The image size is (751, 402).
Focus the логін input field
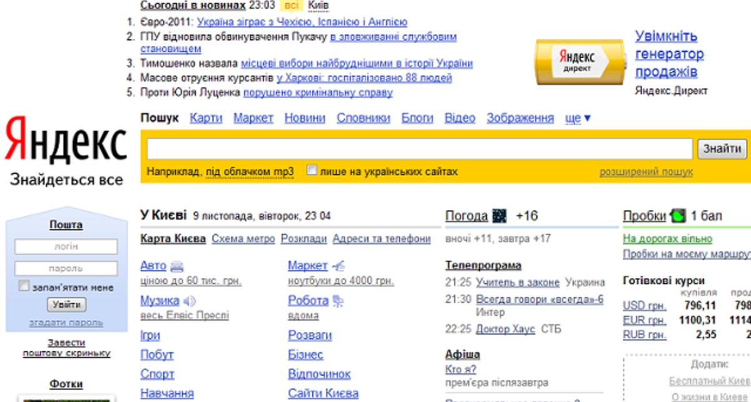[x=66, y=247]
